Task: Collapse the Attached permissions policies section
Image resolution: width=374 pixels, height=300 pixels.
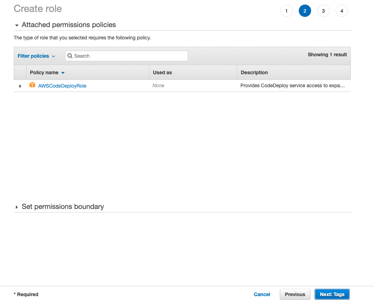Action: (17, 25)
